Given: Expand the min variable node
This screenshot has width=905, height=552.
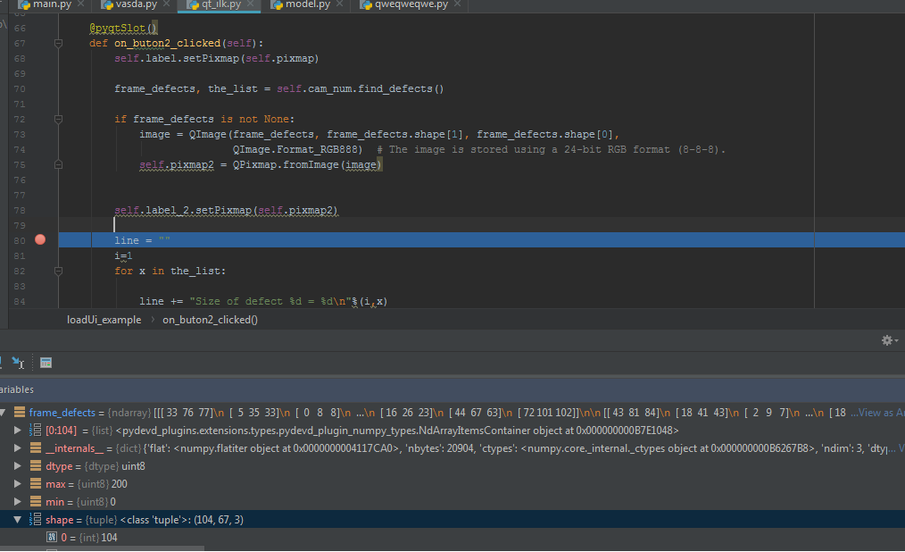Looking at the screenshot, I should (18, 502).
